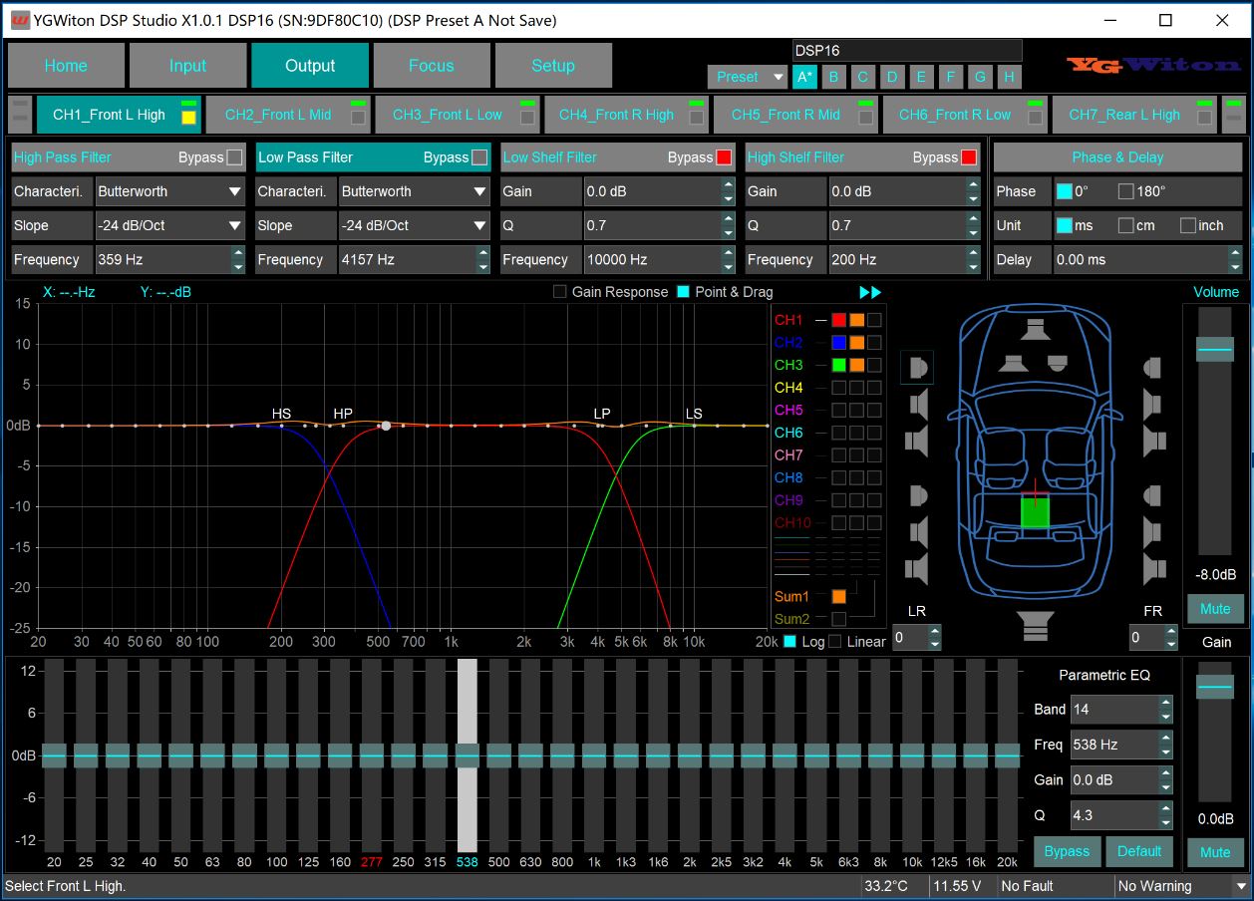This screenshot has width=1254, height=901.
Task: Toggle Low Shelf Filter Bypass checkbox
Action: (724, 157)
